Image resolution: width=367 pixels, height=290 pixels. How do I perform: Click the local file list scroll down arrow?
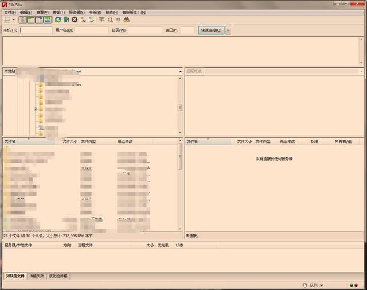(x=180, y=229)
